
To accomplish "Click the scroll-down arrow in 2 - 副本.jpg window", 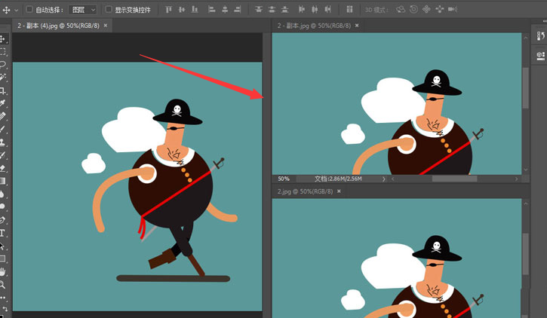I will 525,170.
